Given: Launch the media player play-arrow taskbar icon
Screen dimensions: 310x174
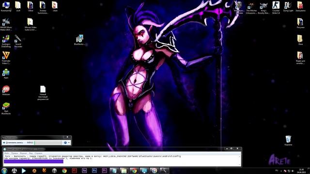Looking at the screenshot, I should click(x=24, y=171).
